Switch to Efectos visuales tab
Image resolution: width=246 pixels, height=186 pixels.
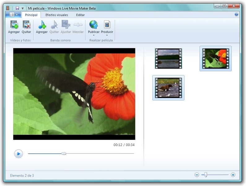[x=57, y=15]
